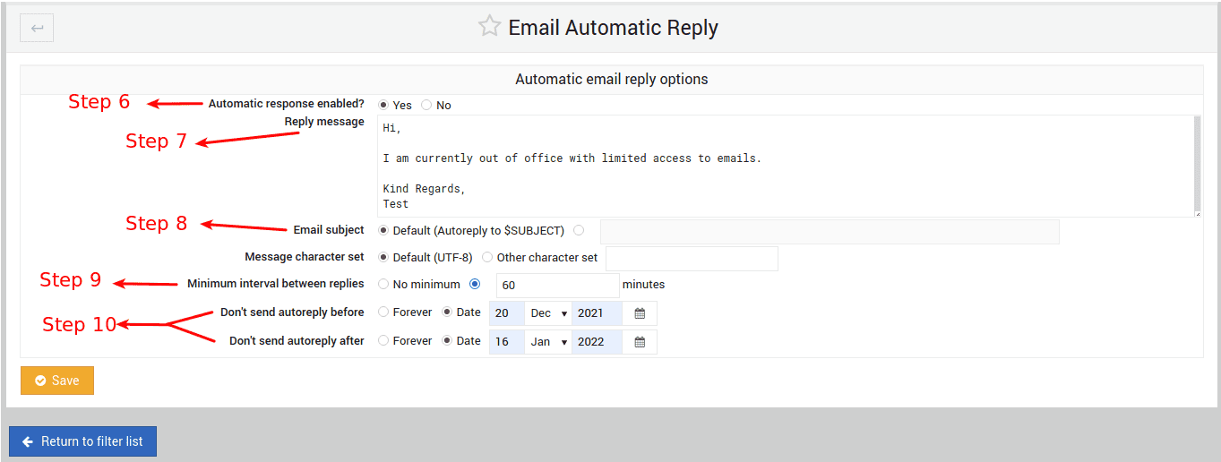Click the 'Automatic response enabled?' label
Screen dimensions: 1221x462
click(287, 104)
